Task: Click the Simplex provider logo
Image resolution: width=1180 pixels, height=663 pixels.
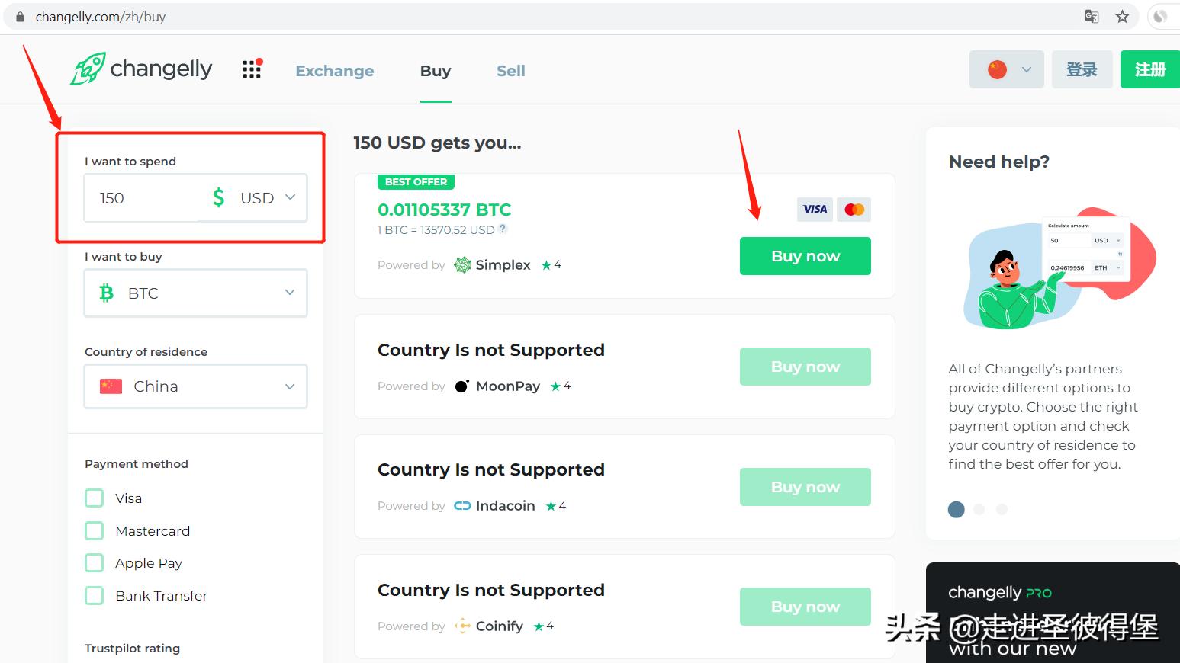Action: [462, 265]
